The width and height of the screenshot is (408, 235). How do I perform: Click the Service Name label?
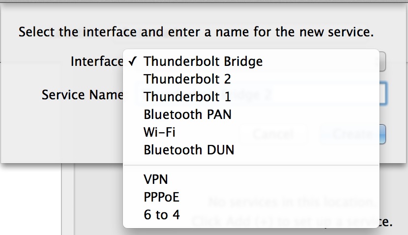click(82, 94)
